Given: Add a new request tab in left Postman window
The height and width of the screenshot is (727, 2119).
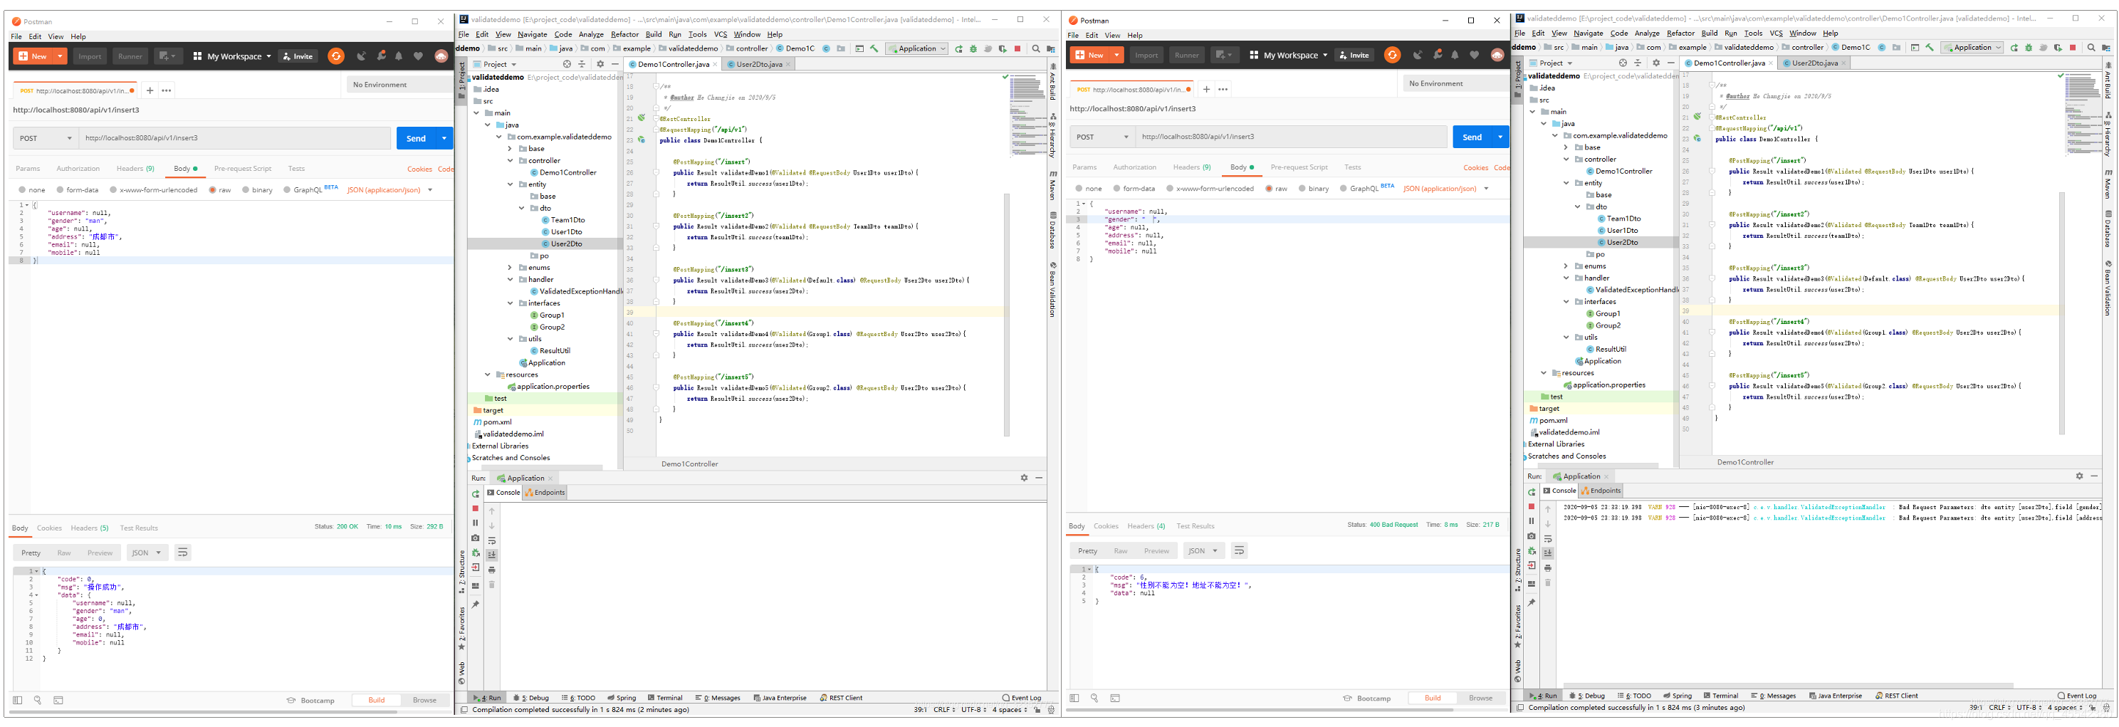Looking at the screenshot, I should [150, 90].
